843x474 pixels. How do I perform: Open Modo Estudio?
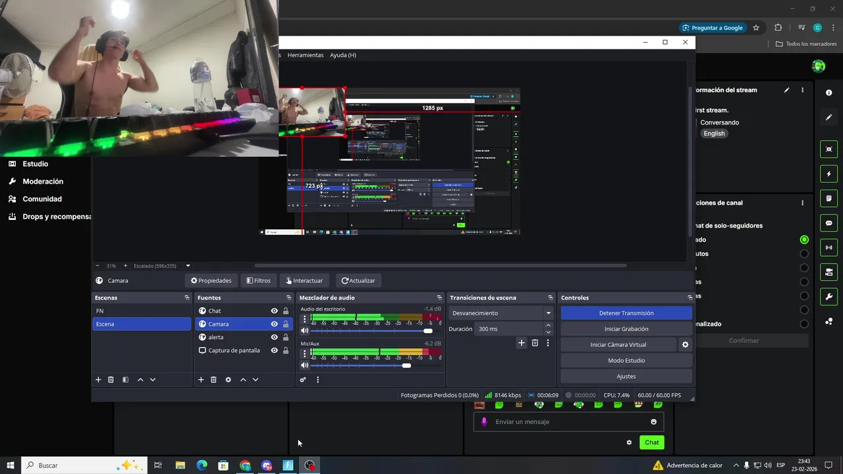click(x=626, y=361)
